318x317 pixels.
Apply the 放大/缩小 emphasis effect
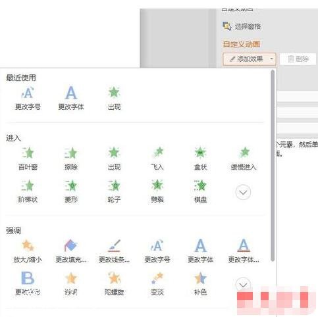28,251
